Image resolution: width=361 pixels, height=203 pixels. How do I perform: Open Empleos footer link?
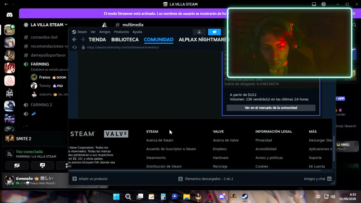pos(220,149)
